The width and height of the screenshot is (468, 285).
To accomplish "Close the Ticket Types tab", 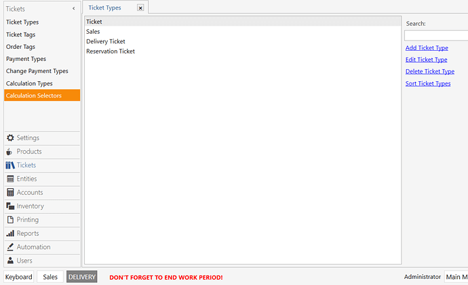I will (x=140, y=8).
